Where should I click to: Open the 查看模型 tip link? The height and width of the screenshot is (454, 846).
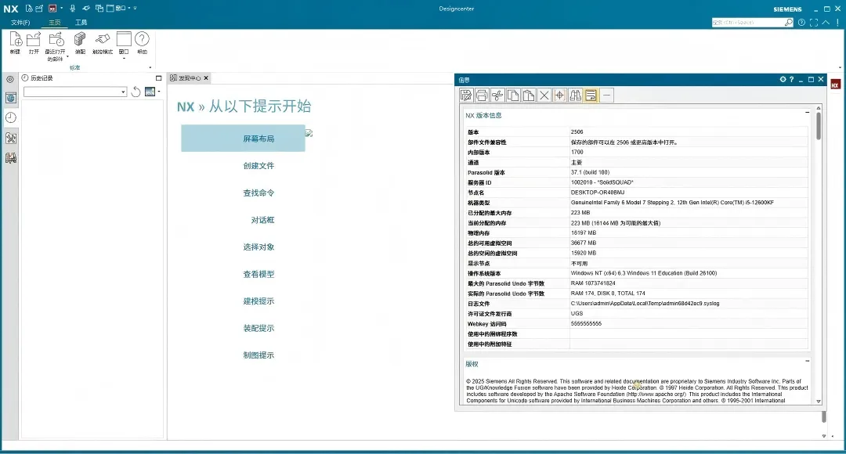tap(258, 274)
